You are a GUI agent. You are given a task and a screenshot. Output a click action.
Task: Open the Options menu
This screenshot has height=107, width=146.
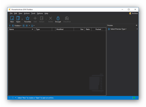pos(40,13)
